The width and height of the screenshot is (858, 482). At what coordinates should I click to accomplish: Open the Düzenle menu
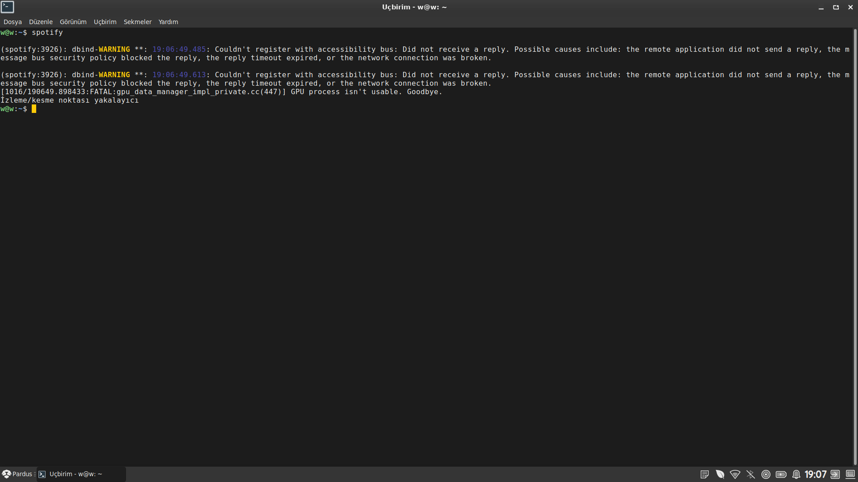[x=41, y=22]
